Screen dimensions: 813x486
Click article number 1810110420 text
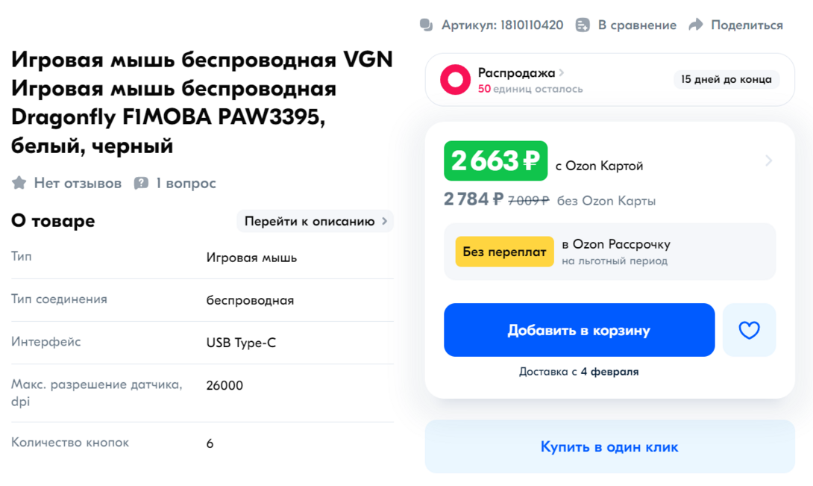point(531,25)
